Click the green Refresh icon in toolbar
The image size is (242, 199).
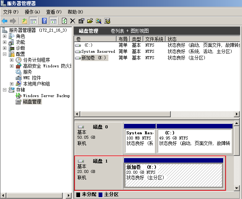(x=64, y=21)
